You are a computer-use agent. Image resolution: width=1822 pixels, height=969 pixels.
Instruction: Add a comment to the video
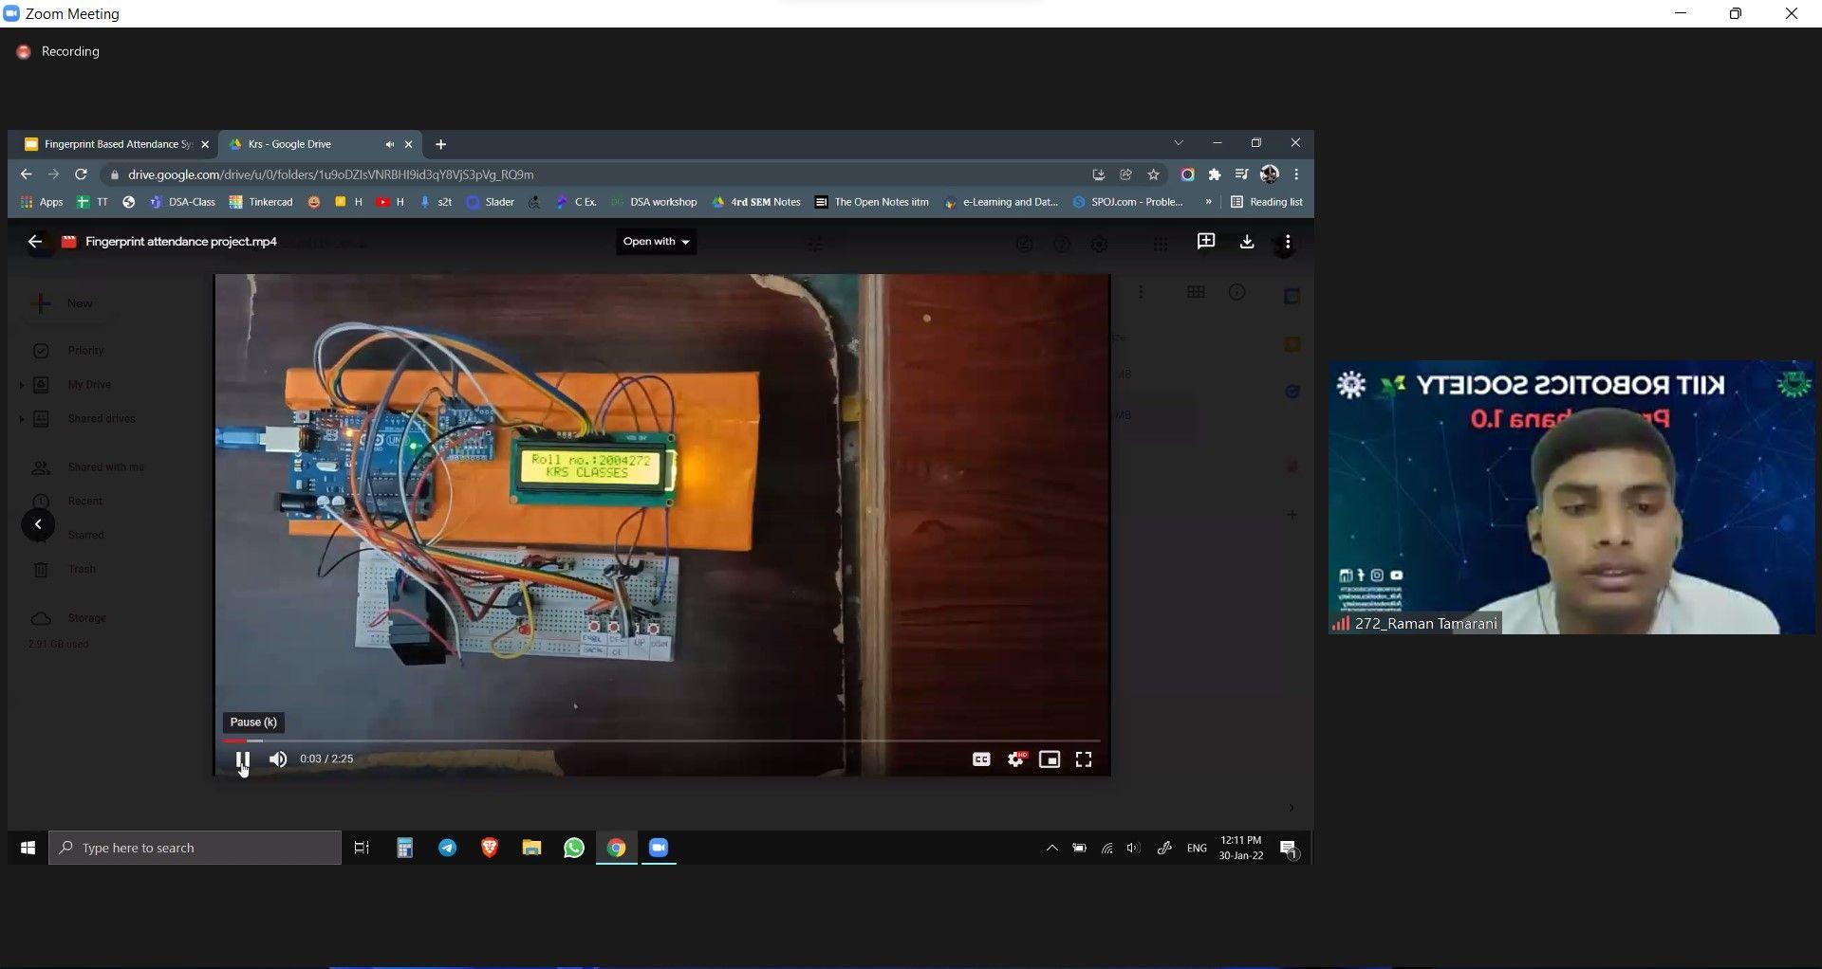point(1206,242)
